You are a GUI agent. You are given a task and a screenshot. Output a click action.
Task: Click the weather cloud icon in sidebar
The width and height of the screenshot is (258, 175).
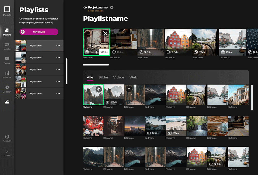(x=7, y=102)
